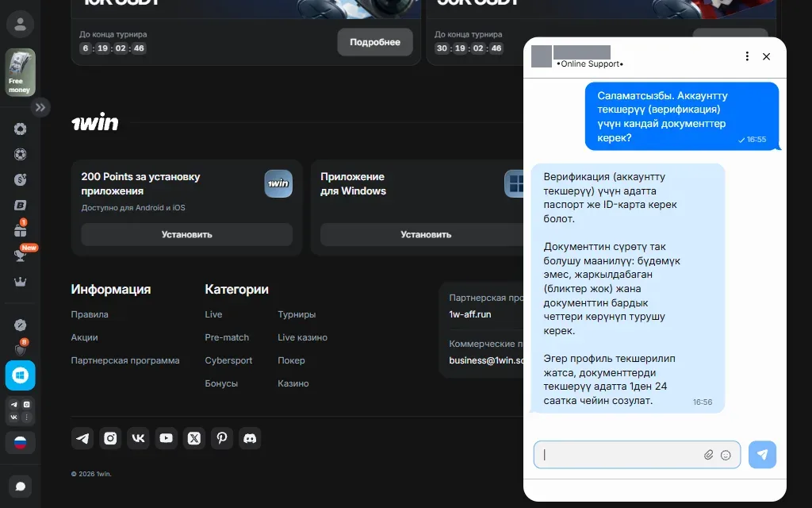Open the Telegram footer social icon
This screenshot has height=508, width=812.
(82, 438)
